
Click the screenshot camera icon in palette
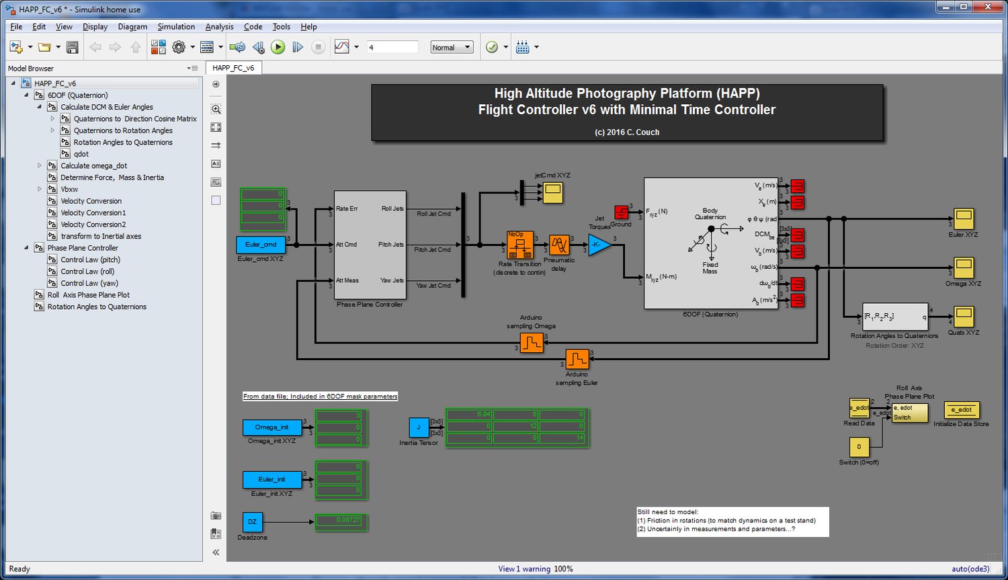click(x=216, y=515)
